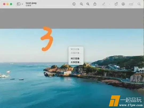
Task: Click the yellow minimize window button
Action: point(8,4)
